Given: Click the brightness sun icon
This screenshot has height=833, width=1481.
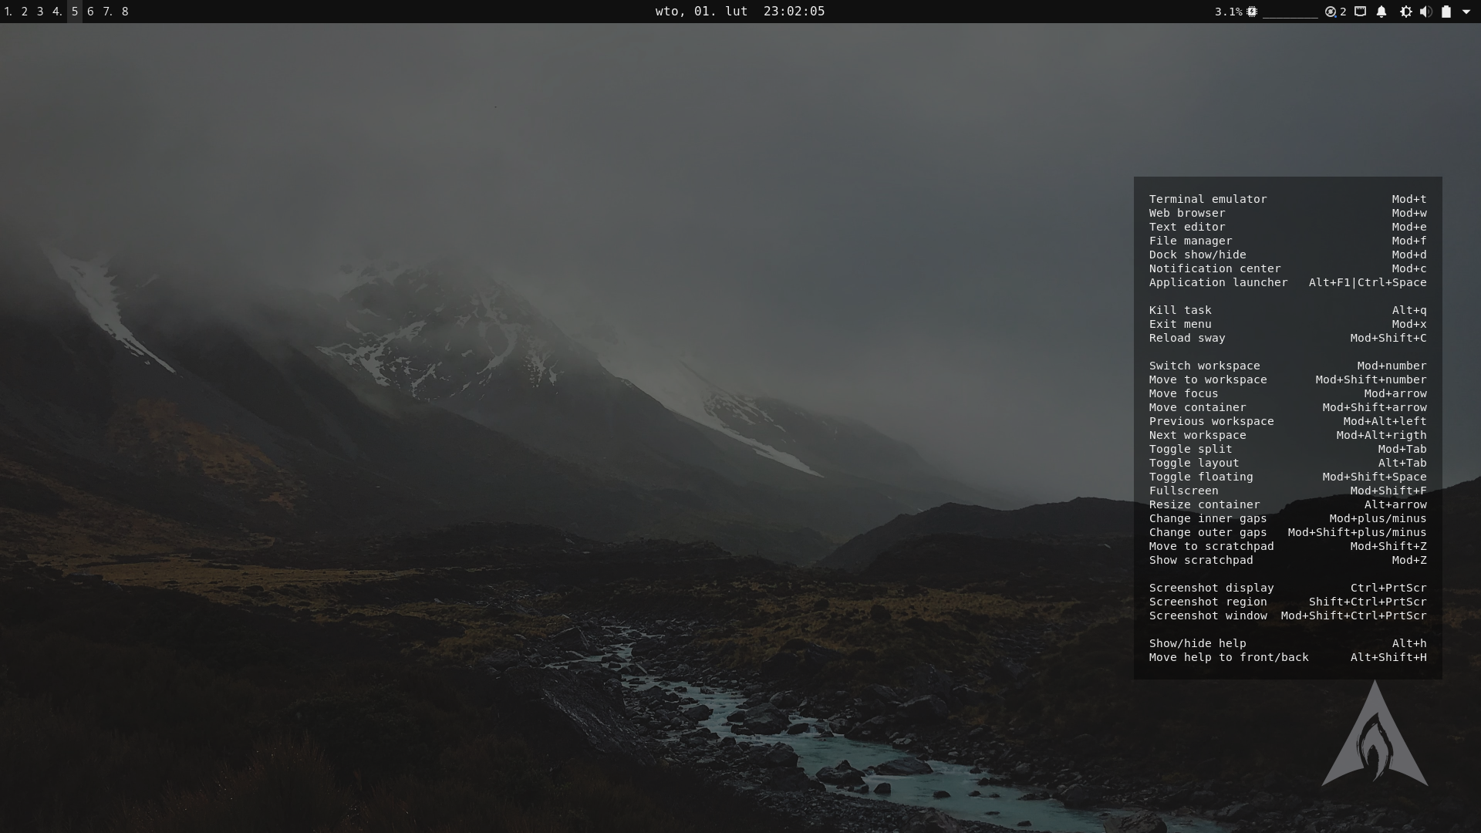Looking at the screenshot, I should [x=1405, y=12].
